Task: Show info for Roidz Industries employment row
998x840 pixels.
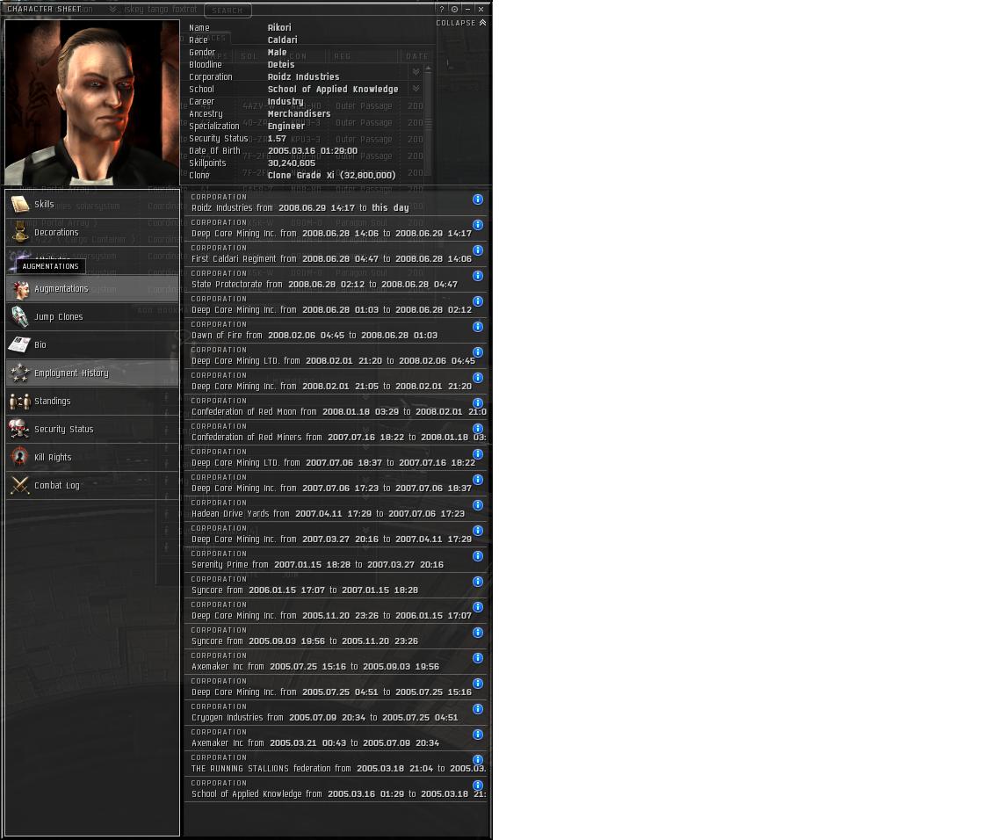Action: 478,199
